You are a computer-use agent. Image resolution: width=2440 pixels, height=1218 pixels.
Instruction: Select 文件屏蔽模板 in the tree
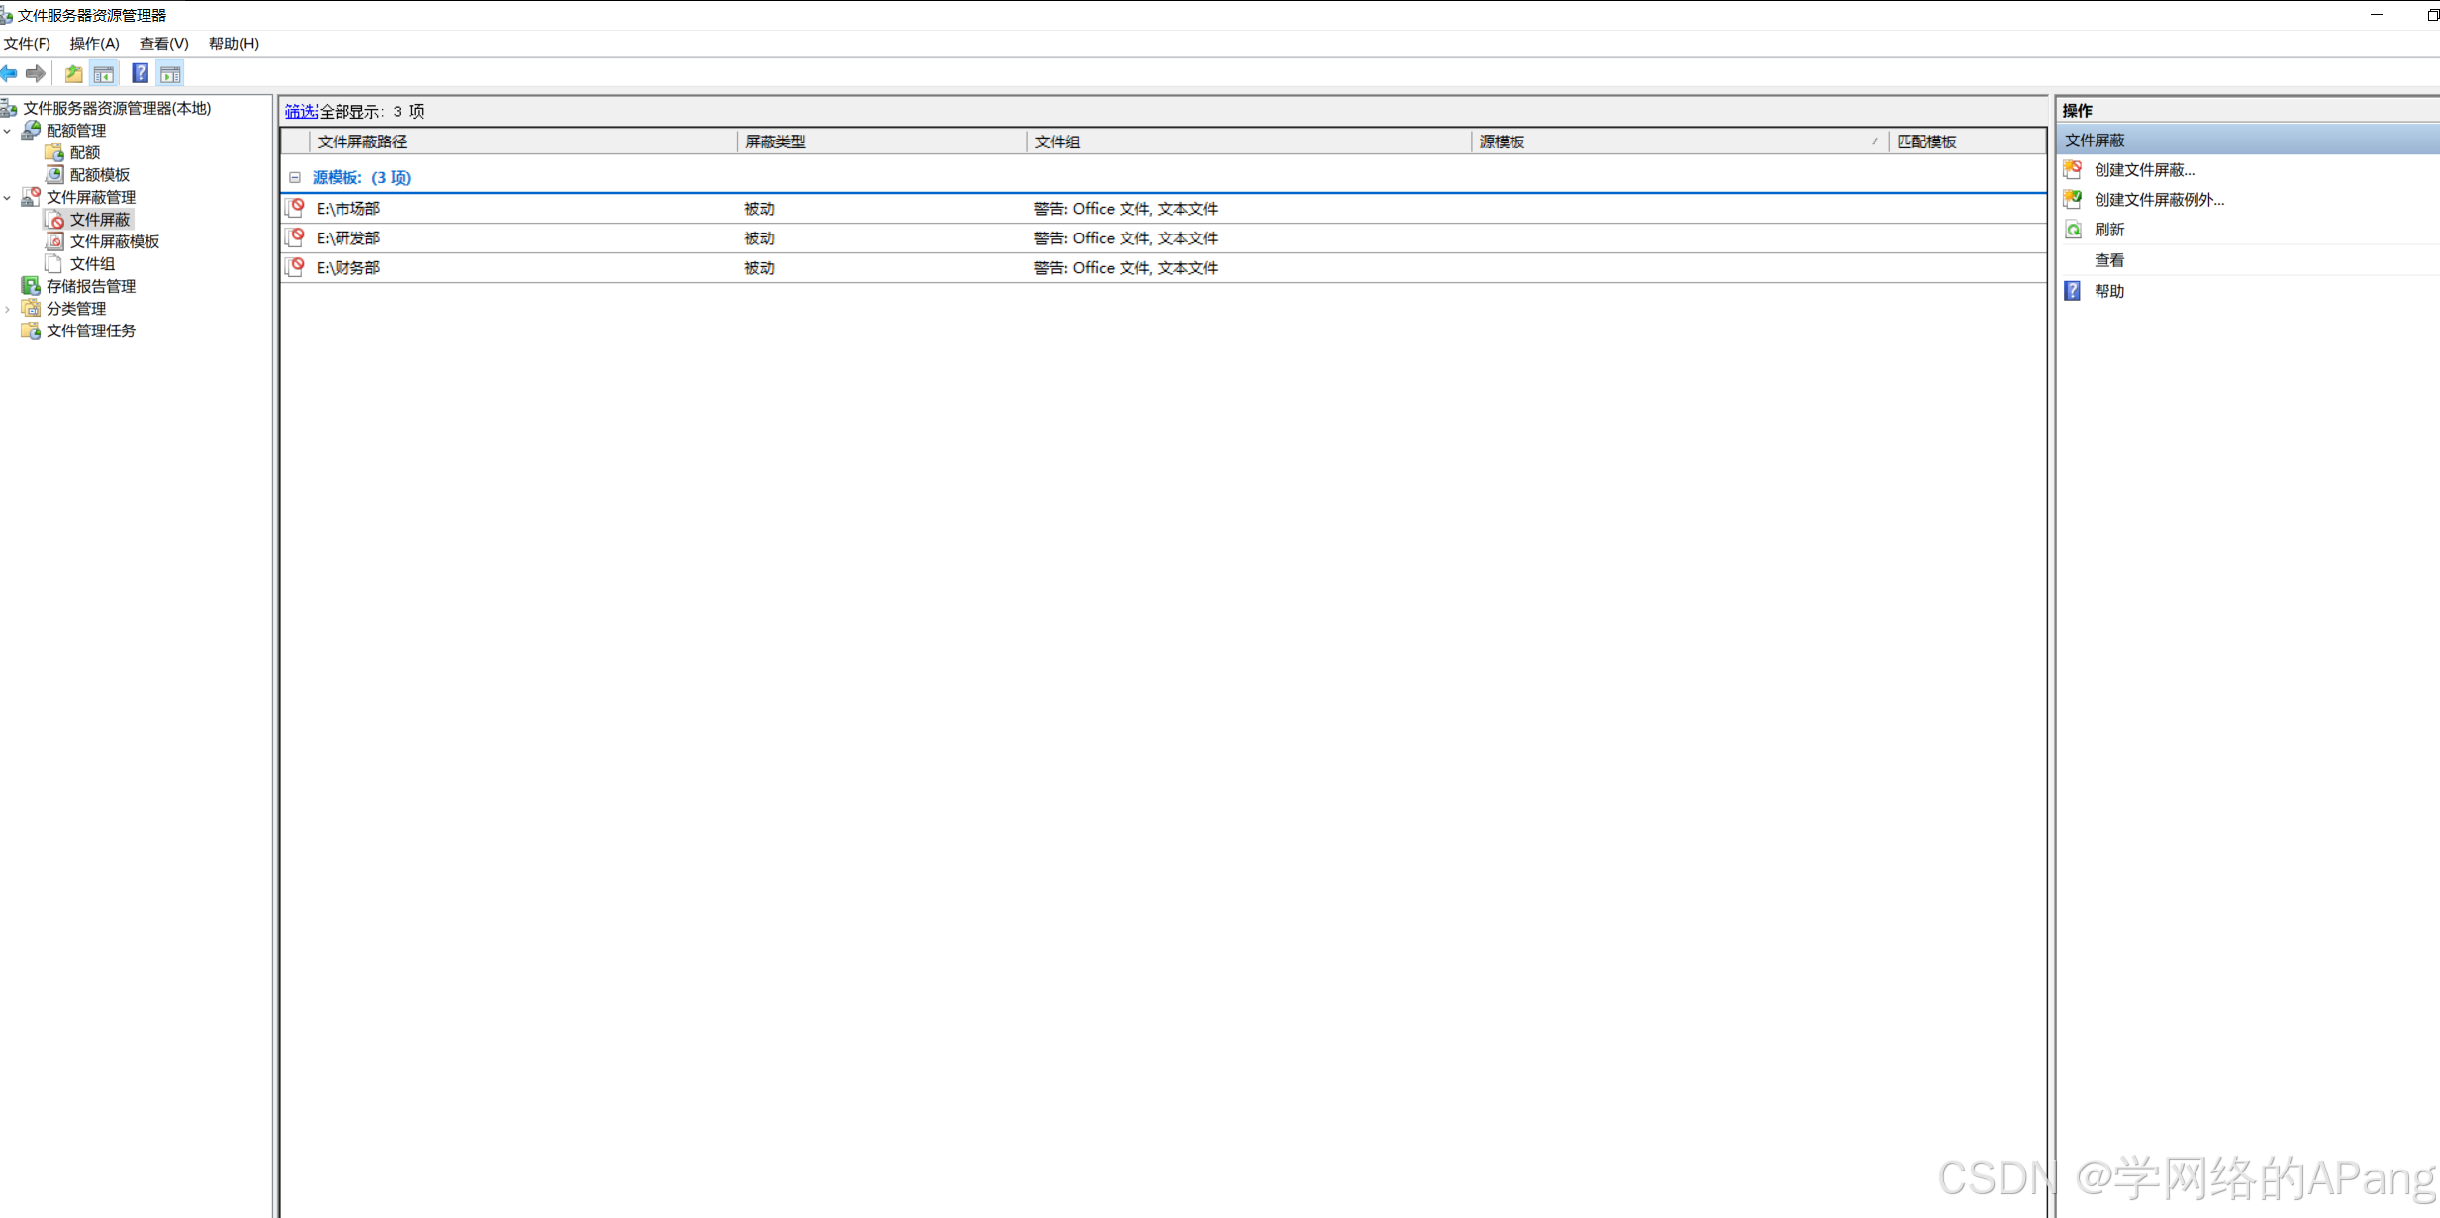pos(114,241)
